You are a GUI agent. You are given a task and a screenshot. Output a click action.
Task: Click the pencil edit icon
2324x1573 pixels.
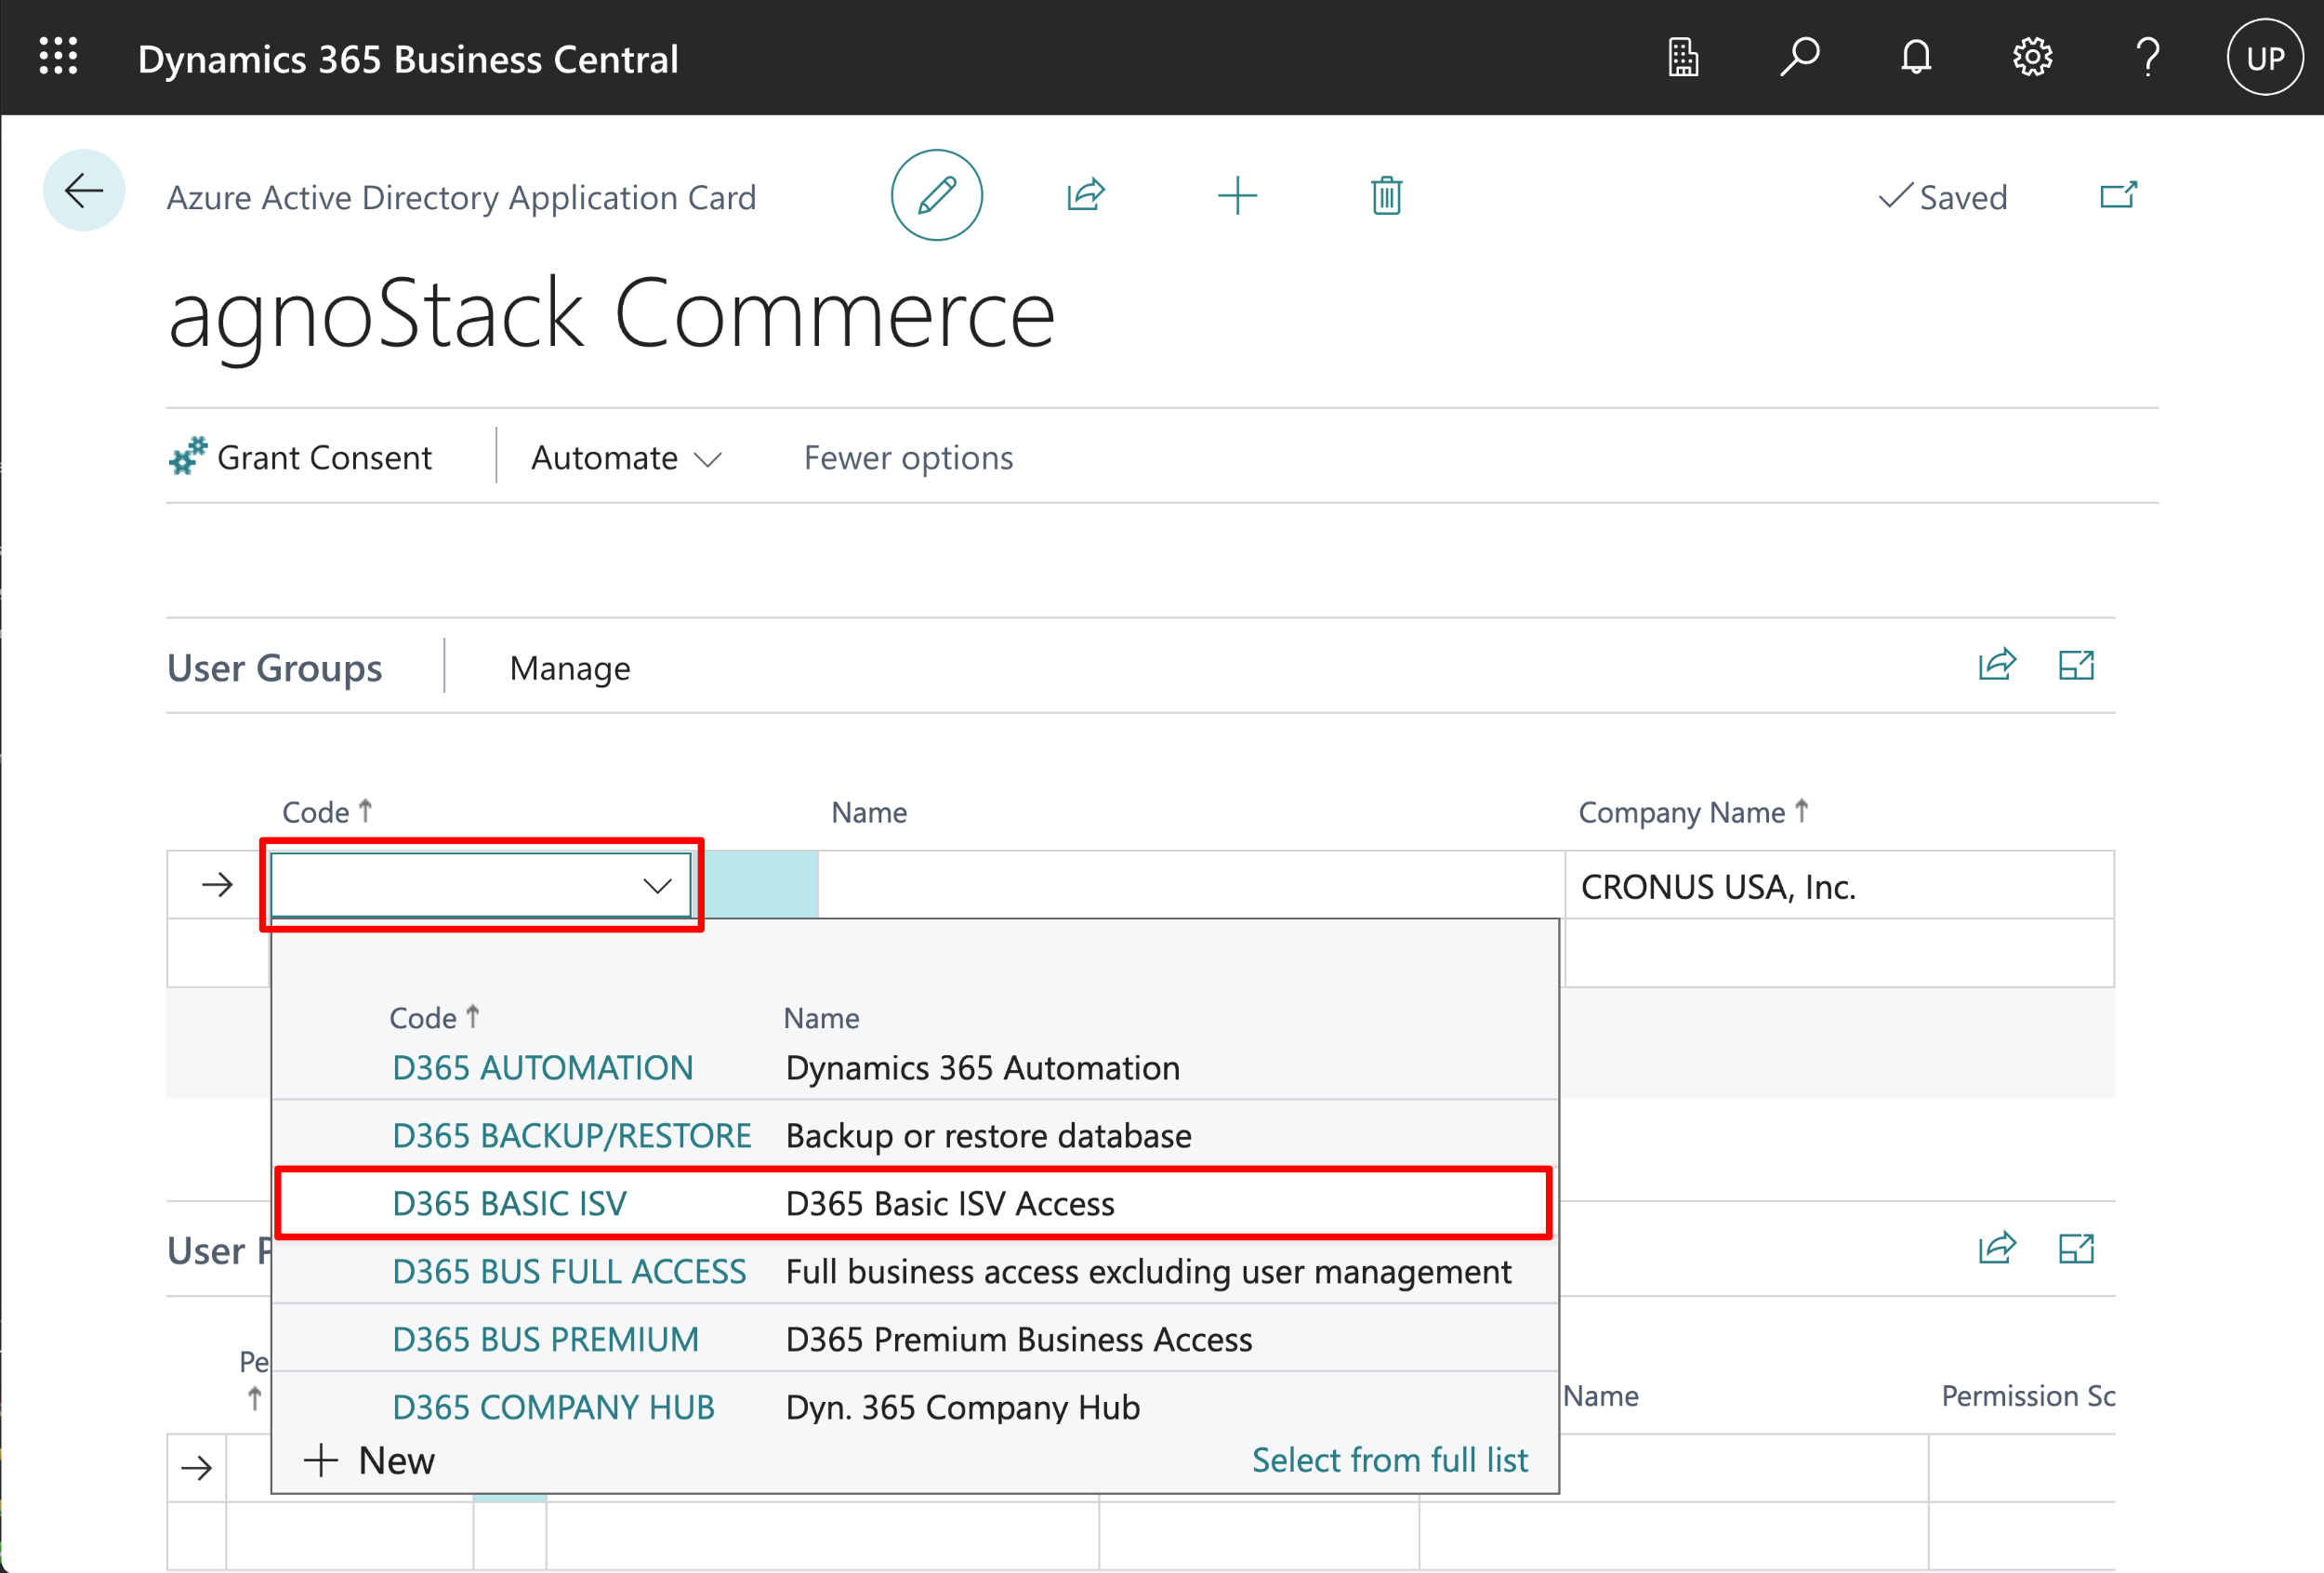point(937,195)
